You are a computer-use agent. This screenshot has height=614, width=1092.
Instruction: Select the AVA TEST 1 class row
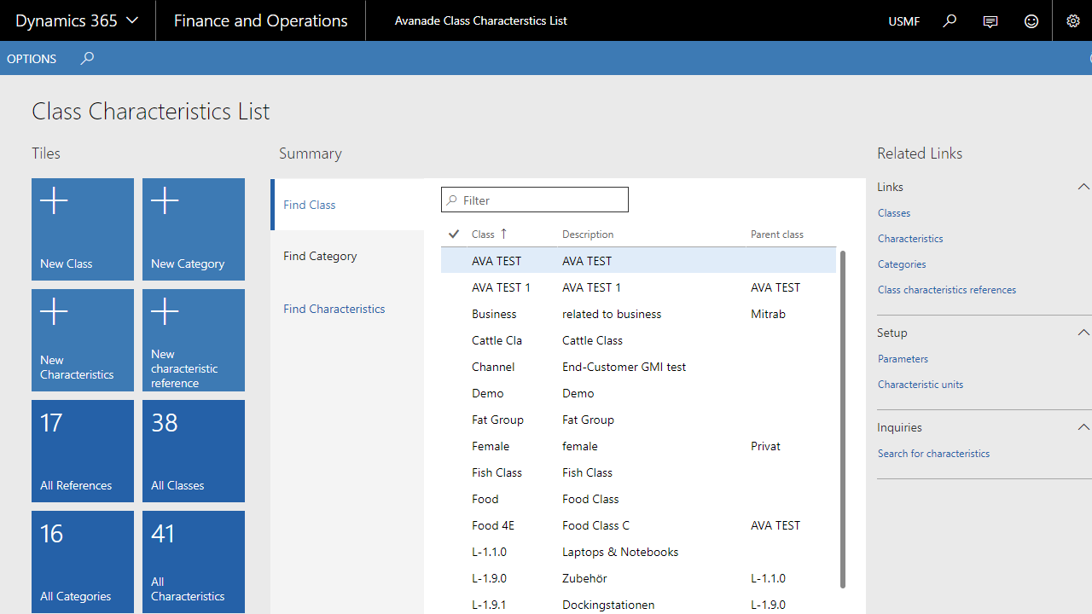[638, 287]
